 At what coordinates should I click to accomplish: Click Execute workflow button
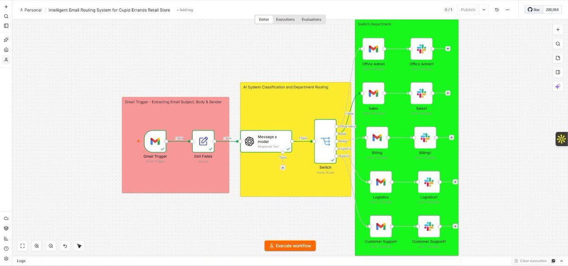(x=290, y=246)
